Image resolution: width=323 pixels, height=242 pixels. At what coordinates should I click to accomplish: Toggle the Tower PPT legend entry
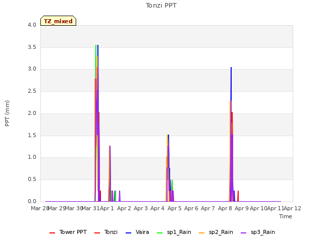tap(68, 232)
